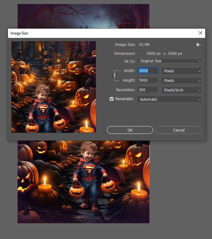Toggle the constrain proportions chain link
This screenshot has width=212, height=239.
(115, 75)
